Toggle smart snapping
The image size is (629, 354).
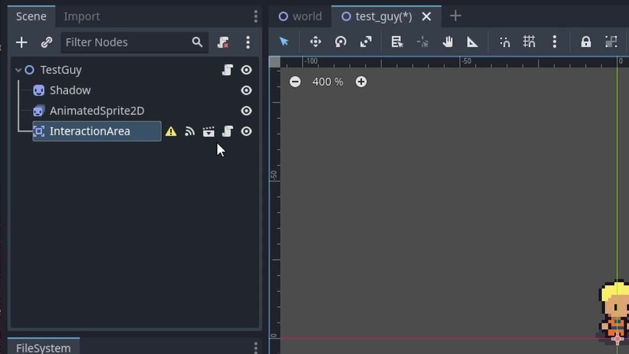tap(505, 42)
